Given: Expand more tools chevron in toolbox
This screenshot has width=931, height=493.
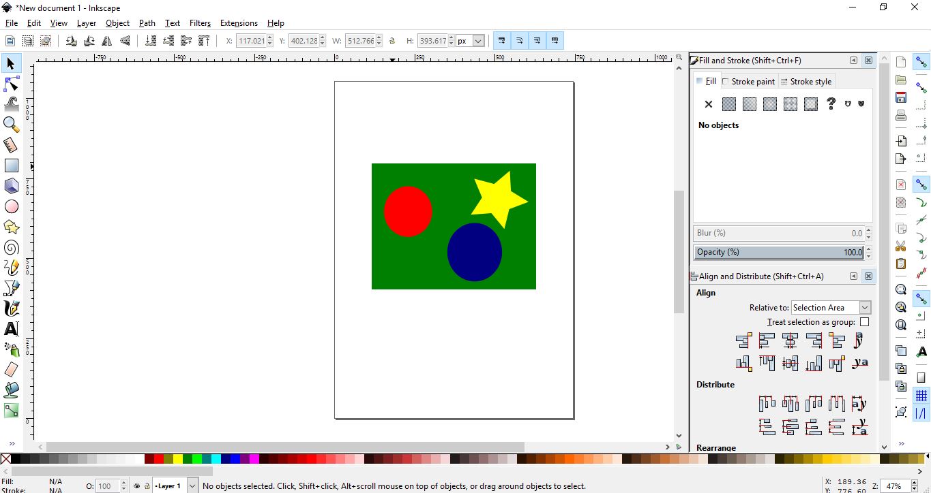Looking at the screenshot, I should pyautogui.click(x=12, y=444).
